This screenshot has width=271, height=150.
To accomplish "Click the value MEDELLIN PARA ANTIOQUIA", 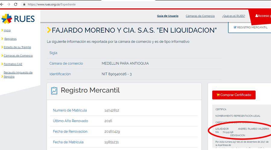I will tap(125, 63).
